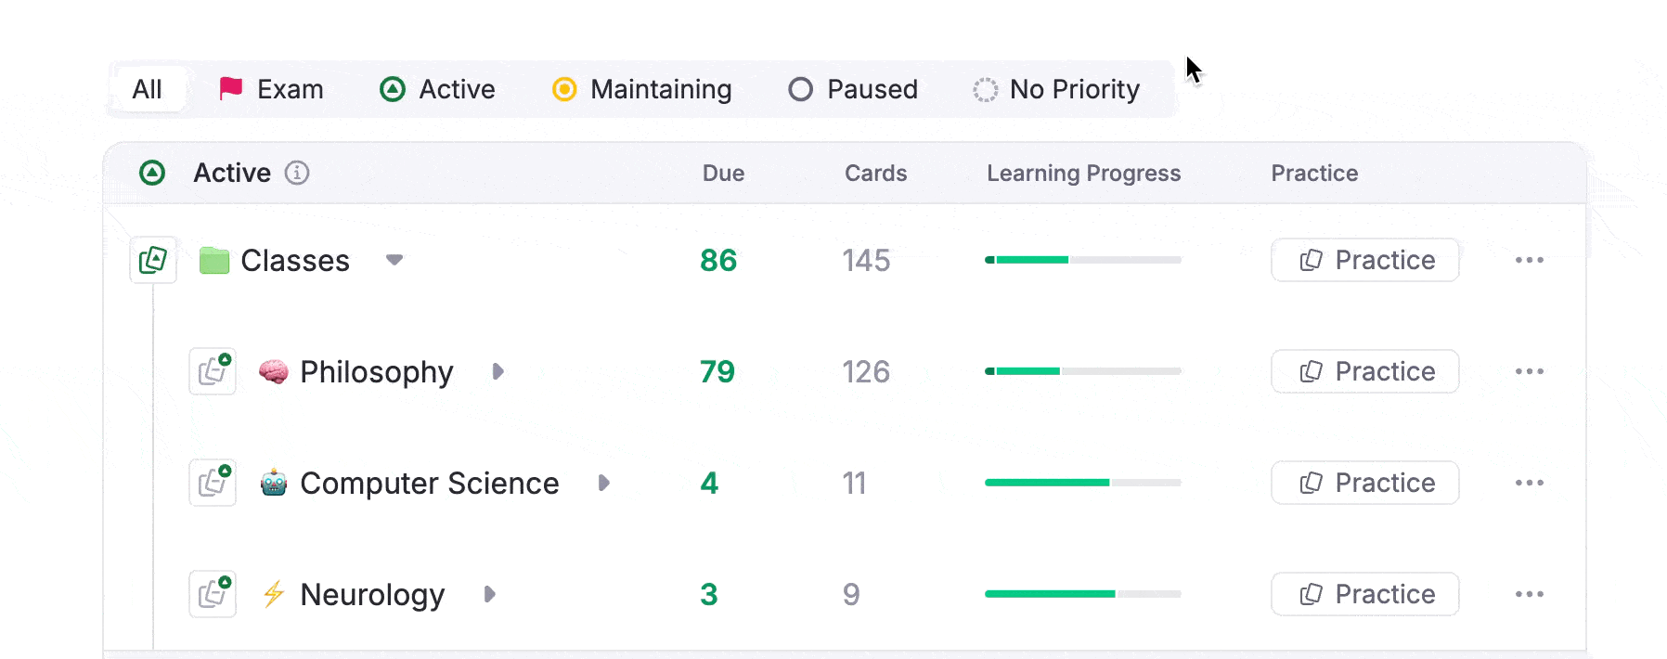Start practice for Neurology deck
This screenshot has height=659, width=1667.
click(x=1364, y=594)
